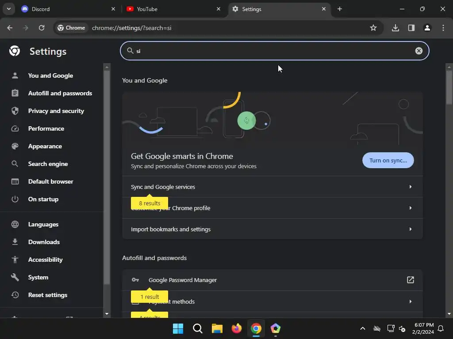This screenshot has width=453, height=339.
Task: Go to Accessibility settings
Action: [x=46, y=260]
